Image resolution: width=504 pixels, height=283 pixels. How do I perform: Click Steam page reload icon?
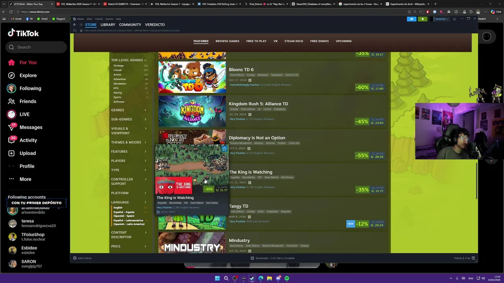75,31
